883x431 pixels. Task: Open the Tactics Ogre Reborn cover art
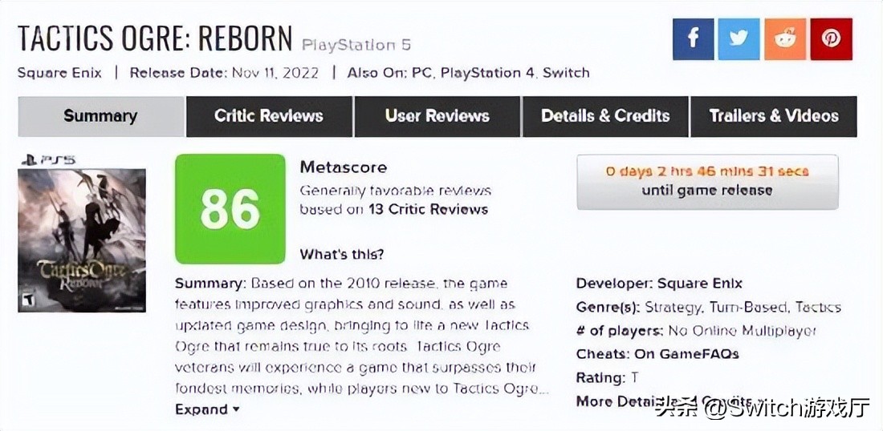(82, 240)
